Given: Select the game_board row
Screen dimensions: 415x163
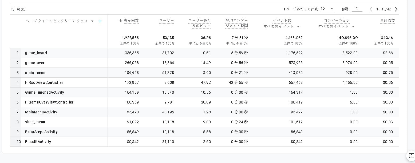Looking at the screenshot, I should tap(36, 53).
